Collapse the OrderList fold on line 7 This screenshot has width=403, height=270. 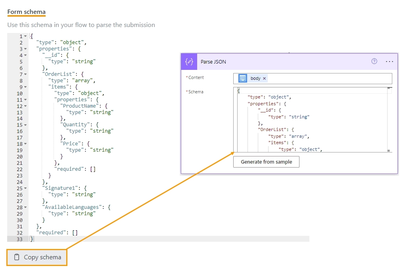[x=25, y=74]
